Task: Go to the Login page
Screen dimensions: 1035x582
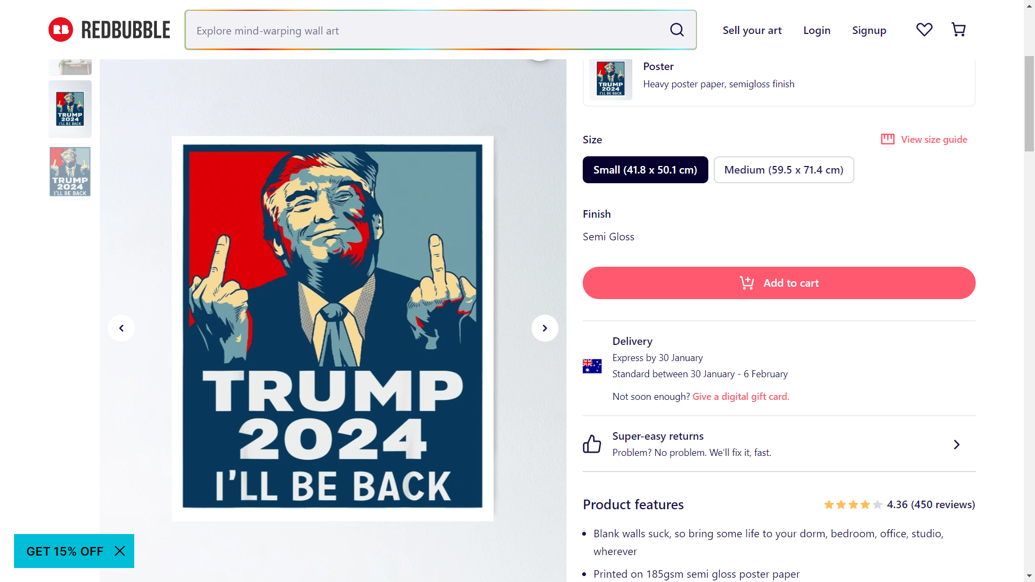Action: [817, 30]
